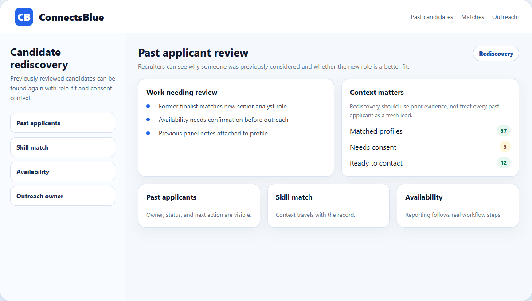
Task: Click 'Owner, status, and next action are visible.'
Action: (x=199, y=215)
